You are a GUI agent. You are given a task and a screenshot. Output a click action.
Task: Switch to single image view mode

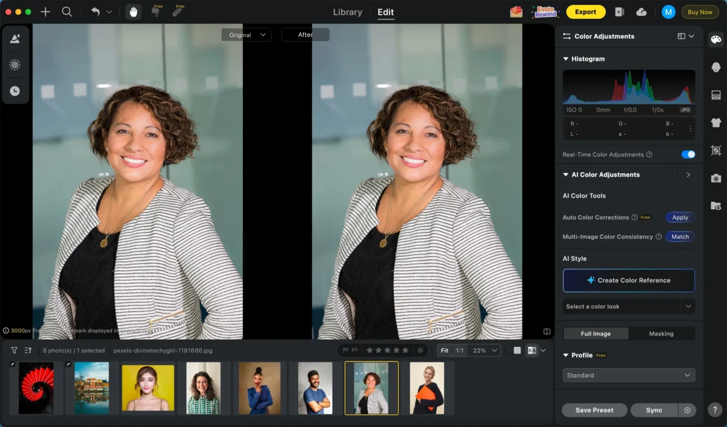tap(517, 351)
